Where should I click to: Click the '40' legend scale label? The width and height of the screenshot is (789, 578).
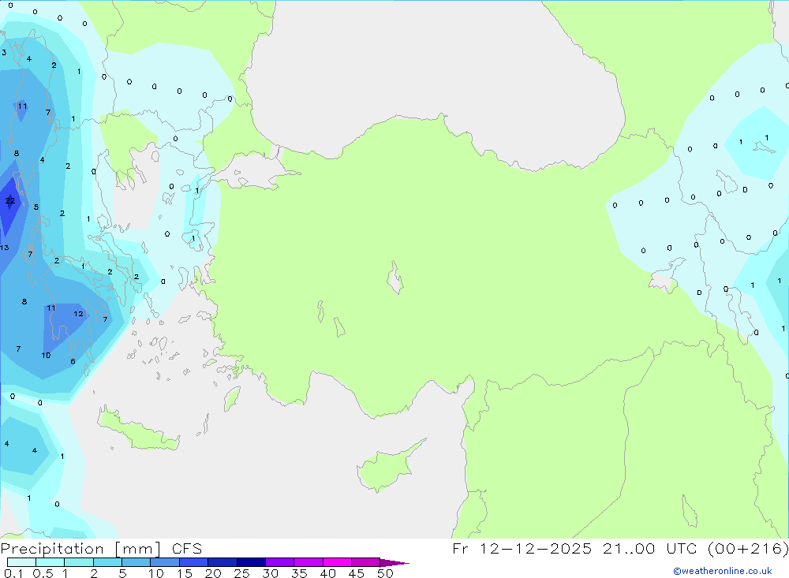(328, 573)
